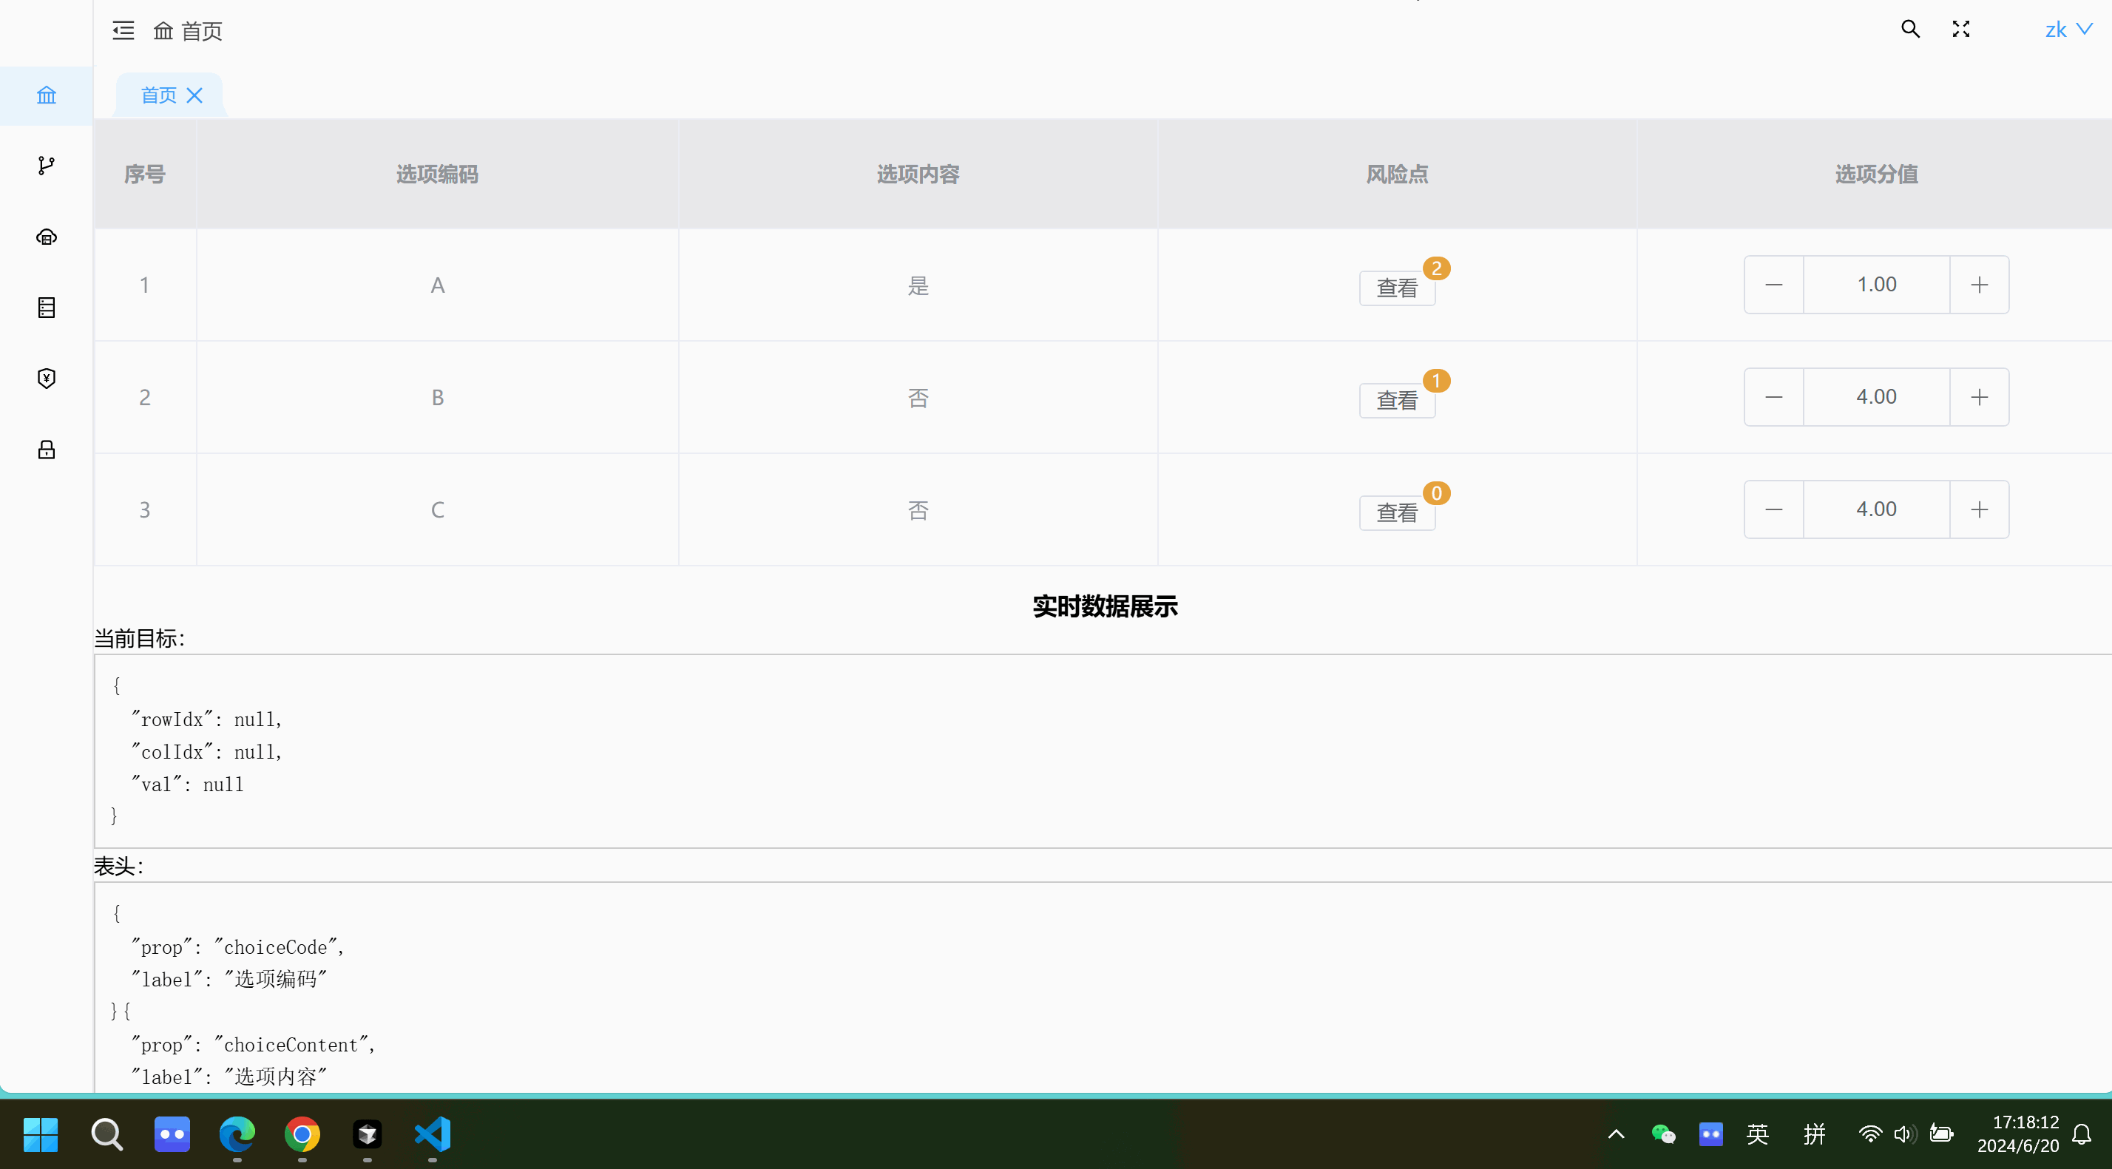
Task: Click 查看 button in row A
Action: point(1396,288)
